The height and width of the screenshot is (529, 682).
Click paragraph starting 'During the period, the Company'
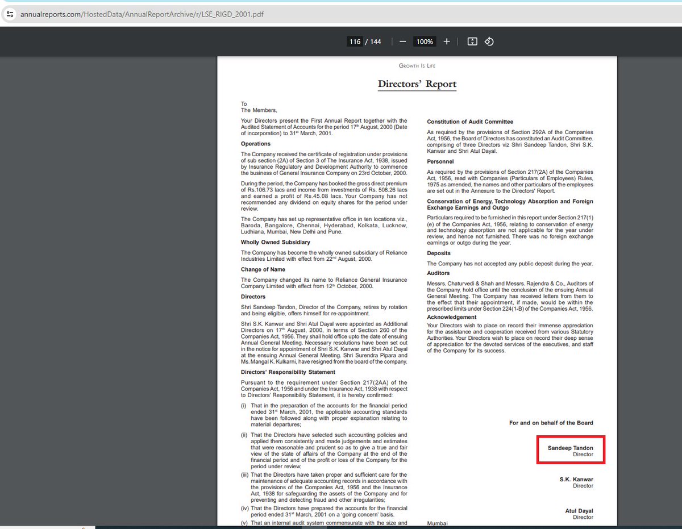[x=324, y=197]
